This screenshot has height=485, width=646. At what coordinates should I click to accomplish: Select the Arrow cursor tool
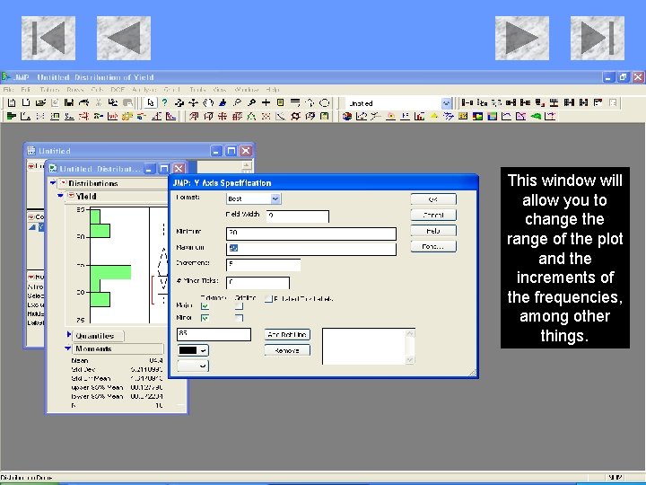[x=151, y=102]
